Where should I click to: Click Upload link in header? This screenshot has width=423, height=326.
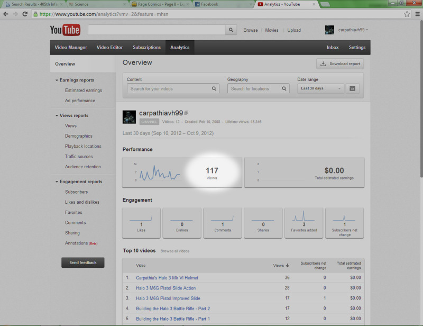click(x=294, y=30)
